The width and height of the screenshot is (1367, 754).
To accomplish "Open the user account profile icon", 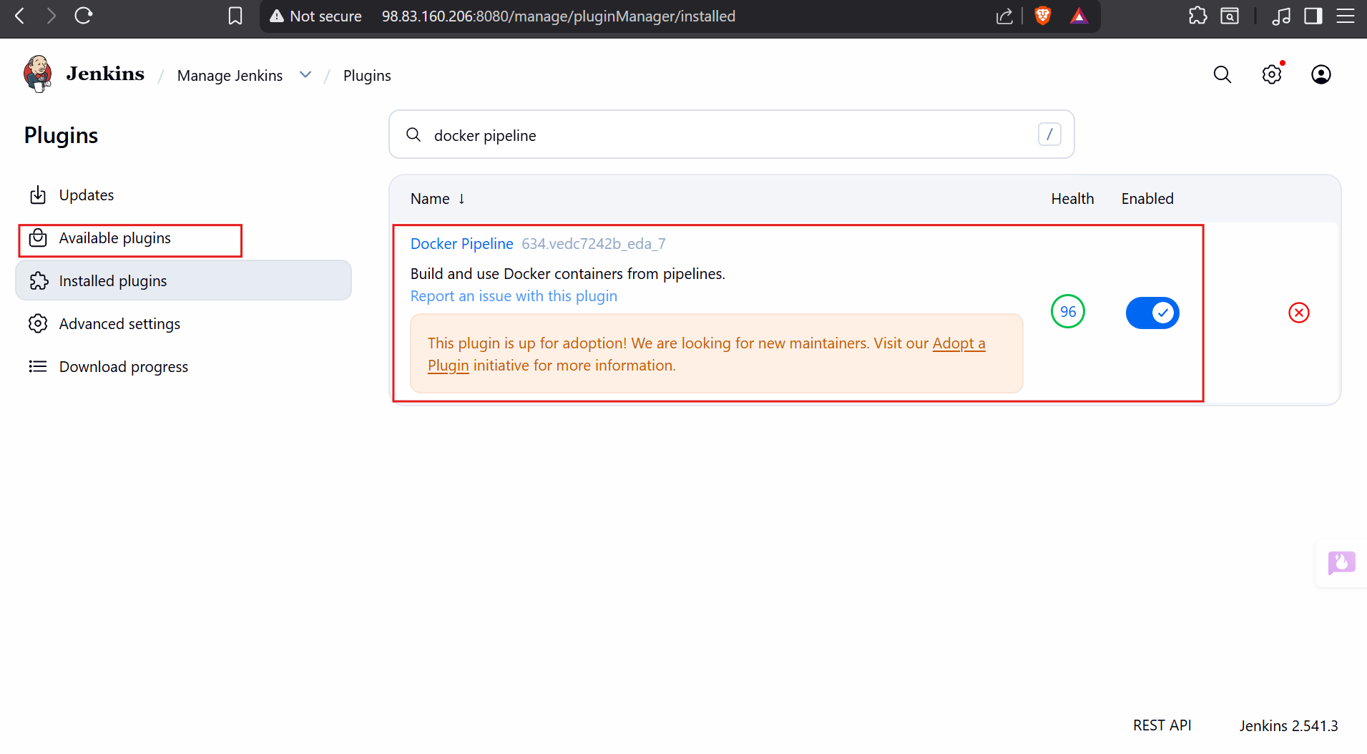I will [1321, 74].
